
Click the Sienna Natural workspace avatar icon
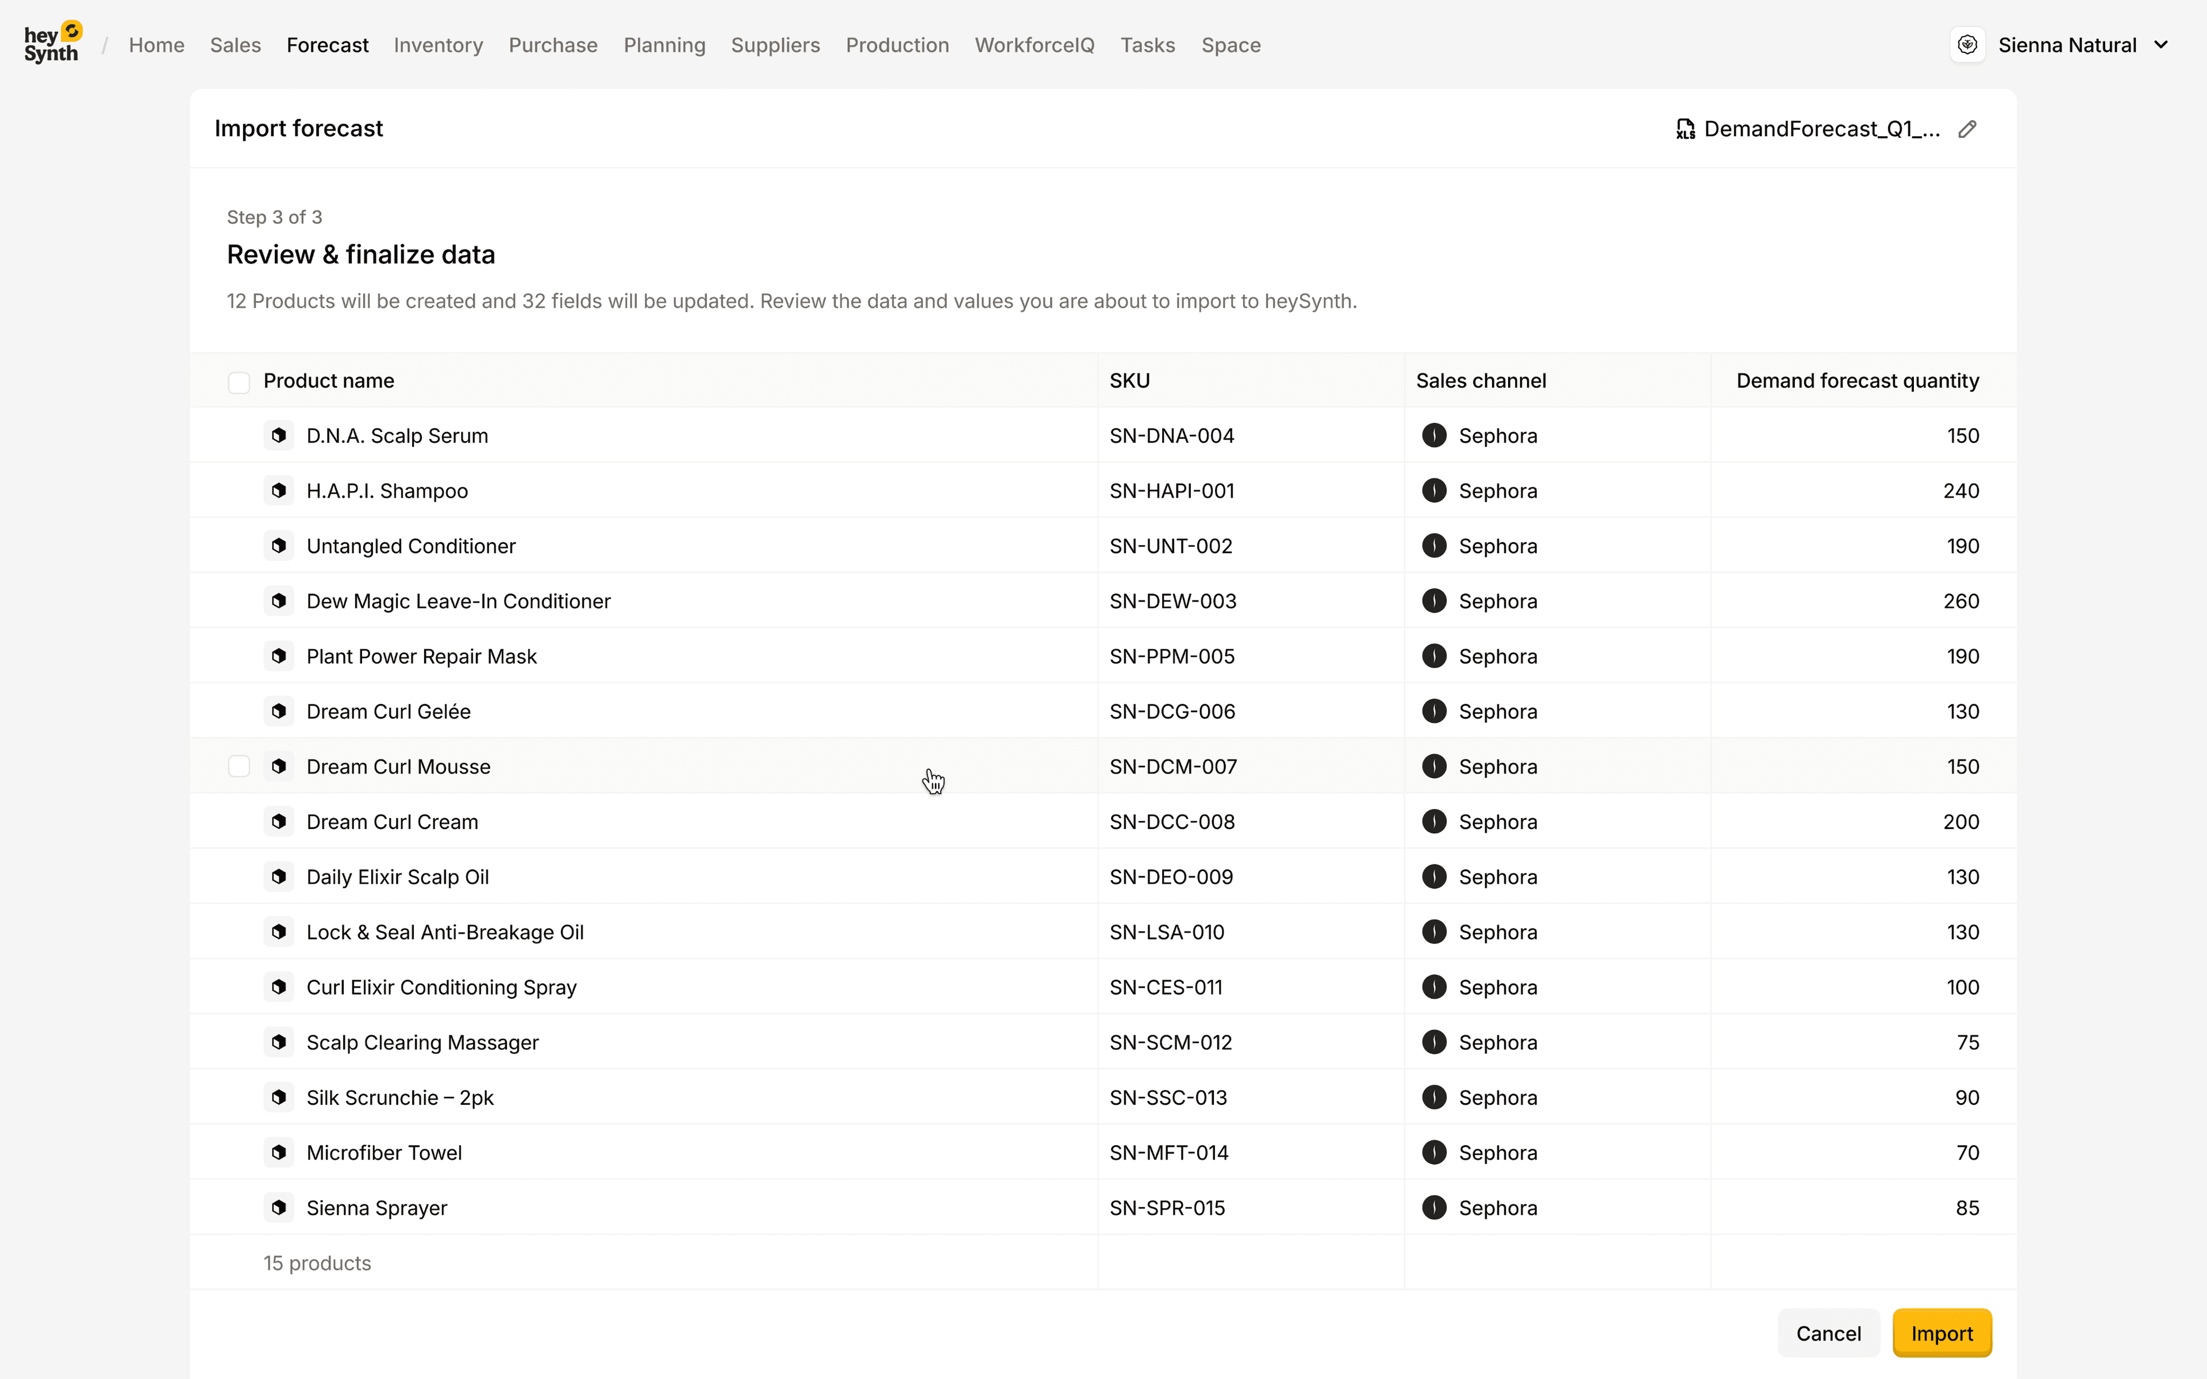coord(1967,45)
